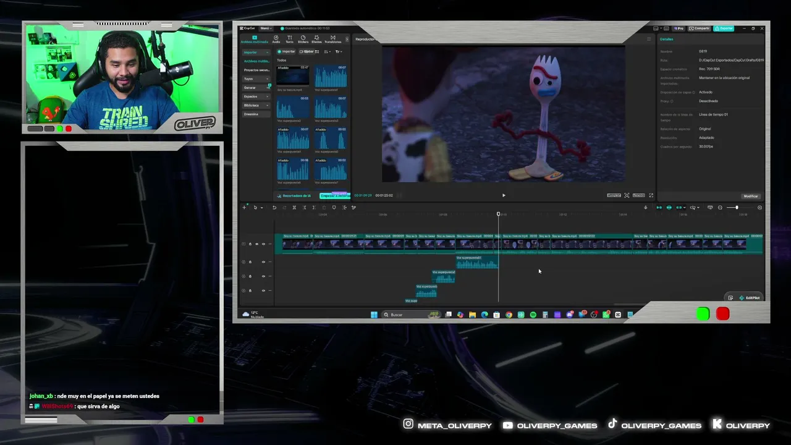Open the Transiciones tab
This screenshot has width=791, height=445.
point(332,40)
